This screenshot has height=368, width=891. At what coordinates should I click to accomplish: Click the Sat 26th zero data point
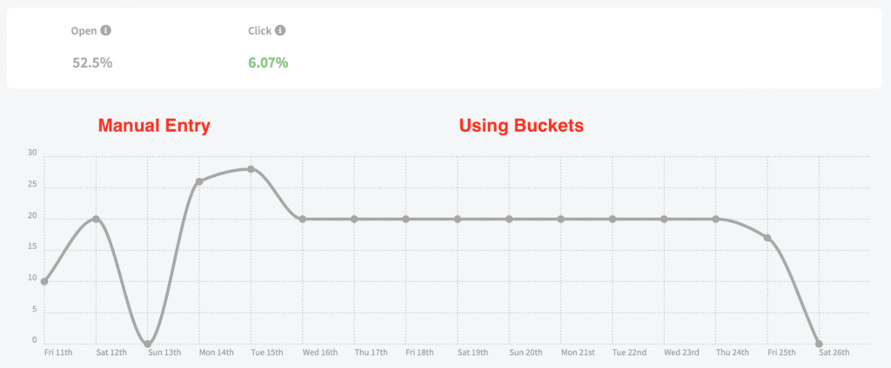point(819,344)
